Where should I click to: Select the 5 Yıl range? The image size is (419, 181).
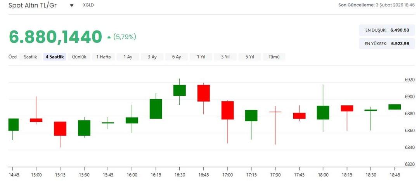[x=249, y=57]
